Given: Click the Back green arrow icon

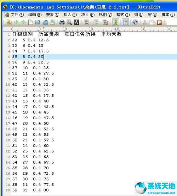Looking at the screenshot, I should (x=16, y=22).
